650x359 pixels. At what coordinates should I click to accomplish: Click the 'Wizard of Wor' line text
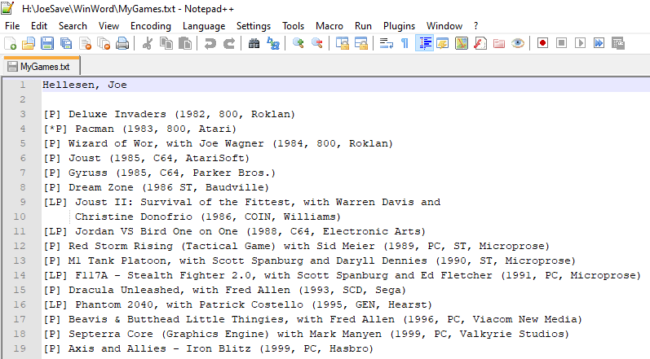click(218, 143)
